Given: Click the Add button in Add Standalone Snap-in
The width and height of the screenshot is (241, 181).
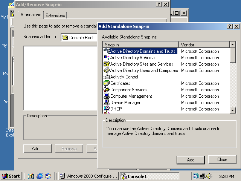Looking at the screenshot, I should (191, 160).
